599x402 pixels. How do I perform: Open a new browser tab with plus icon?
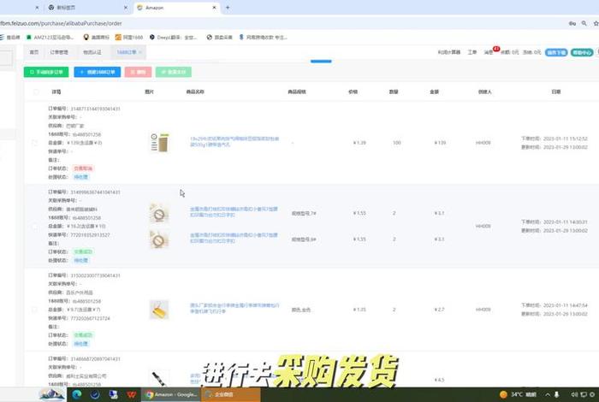pos(228,8)
